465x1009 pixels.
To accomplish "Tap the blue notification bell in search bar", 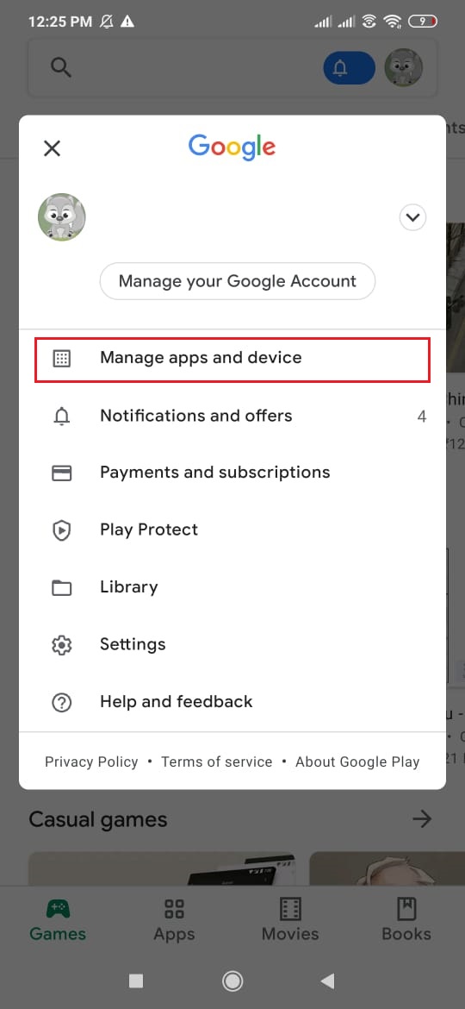I will click(x=349, y=67).
